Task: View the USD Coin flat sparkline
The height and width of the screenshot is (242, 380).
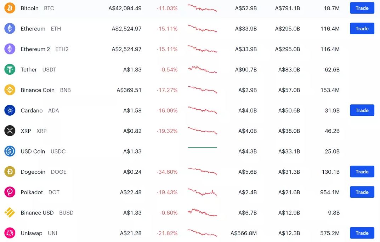Action: tap(202, 148)
